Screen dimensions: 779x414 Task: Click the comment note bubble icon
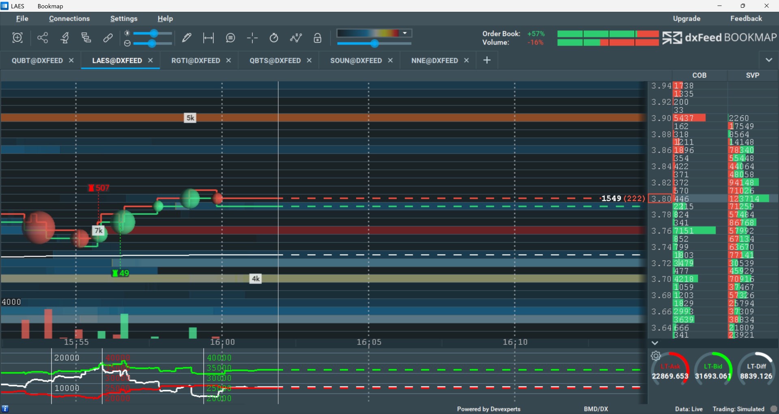point(230,38)
